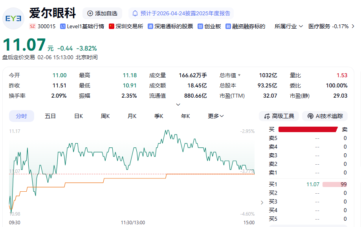361x227 pixels.
Task: Click the red buy/sell ratio bar
Action: [x=308, y=129]
